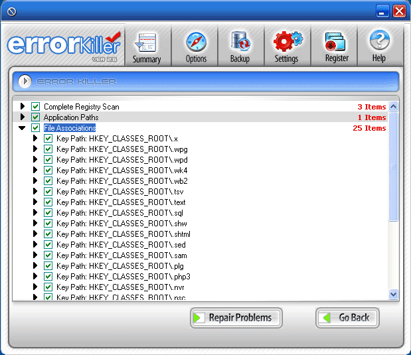
Task: Click the Options compass icon
Action: tap(196, 42)
